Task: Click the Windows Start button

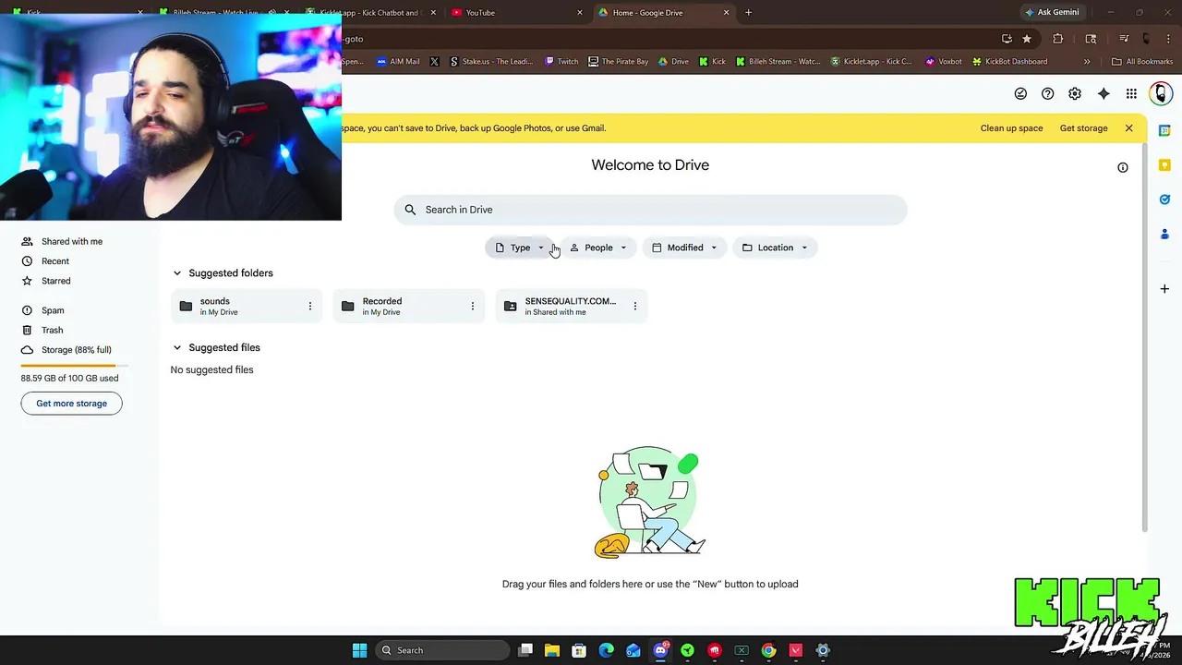Action: [x=359, y=650]
